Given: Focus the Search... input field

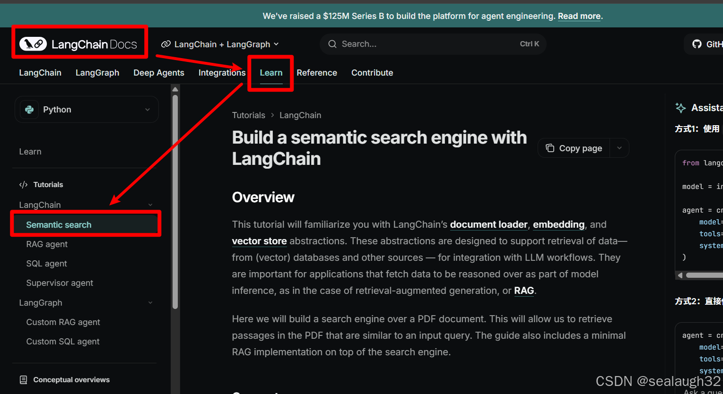Looking at the screenshot, I should pyautogui.click(x=433, y=44).
